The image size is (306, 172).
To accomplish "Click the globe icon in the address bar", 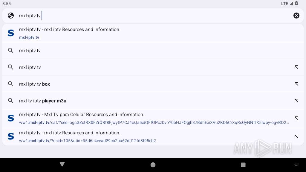I will point(11,16).
